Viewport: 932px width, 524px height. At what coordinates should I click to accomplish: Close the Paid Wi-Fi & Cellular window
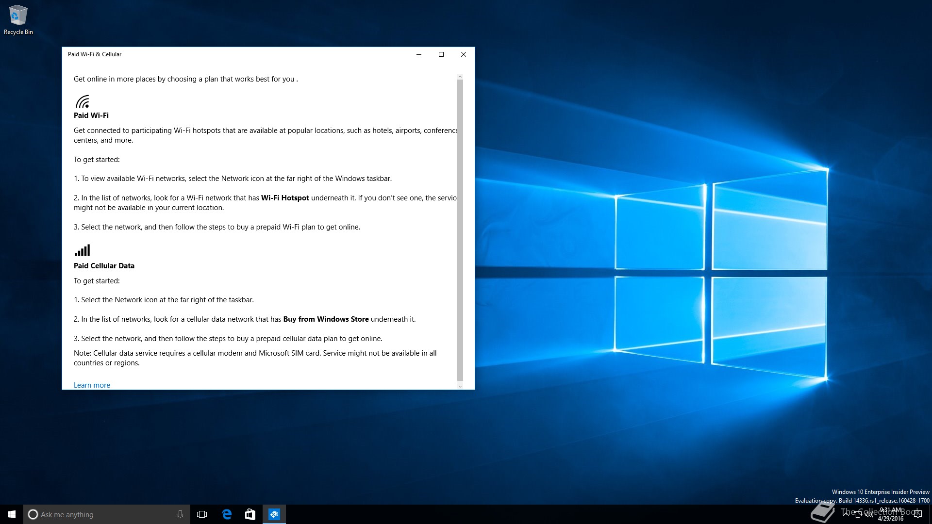[x=464, y=54]
